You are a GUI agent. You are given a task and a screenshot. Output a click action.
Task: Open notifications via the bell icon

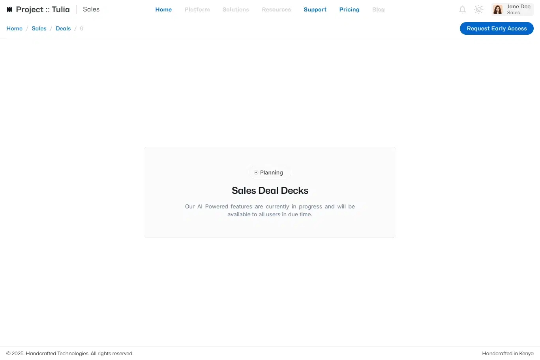pos(462,9)
